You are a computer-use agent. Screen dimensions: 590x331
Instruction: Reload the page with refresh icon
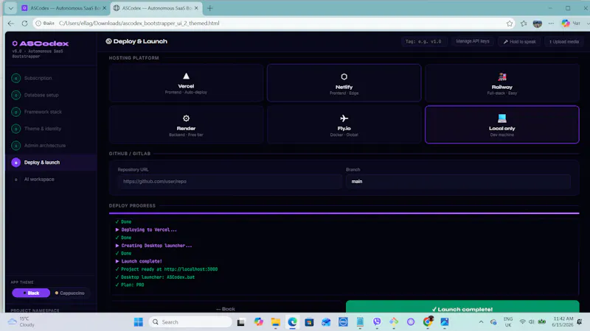(24, 24)
